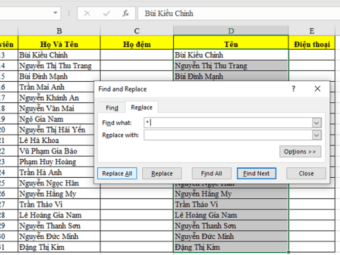This screenshot has width=340, height=255.
Task: Click the Help question mark in dialog
Action: [x=293, y=89]
